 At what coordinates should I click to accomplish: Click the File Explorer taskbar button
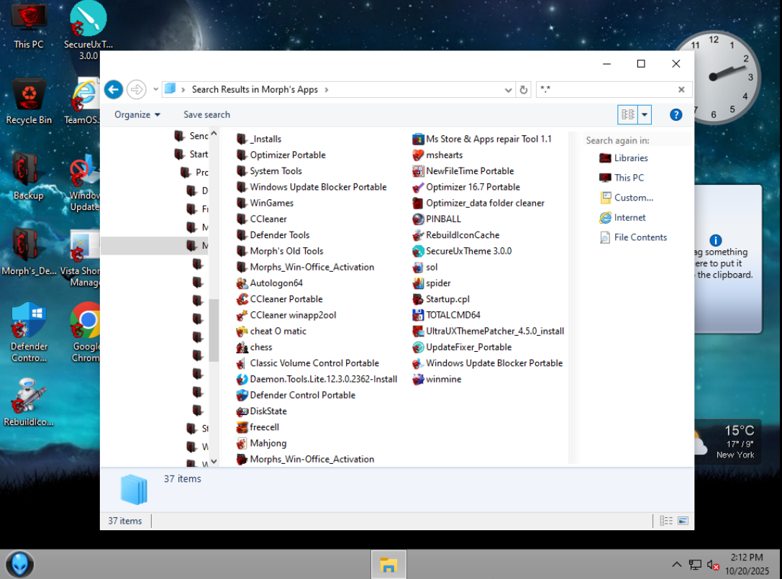coord(388,564)
